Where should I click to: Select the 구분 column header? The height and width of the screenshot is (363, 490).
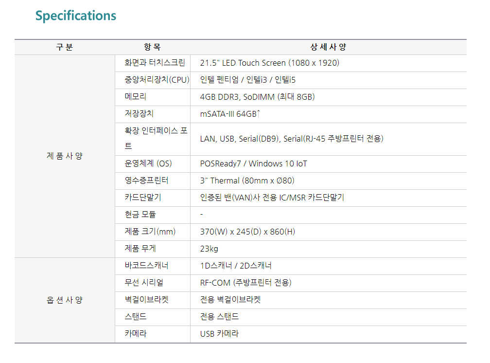click(64, 47)
